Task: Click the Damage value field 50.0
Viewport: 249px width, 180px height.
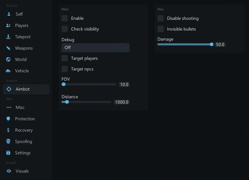Action: (x=220, y=44)
